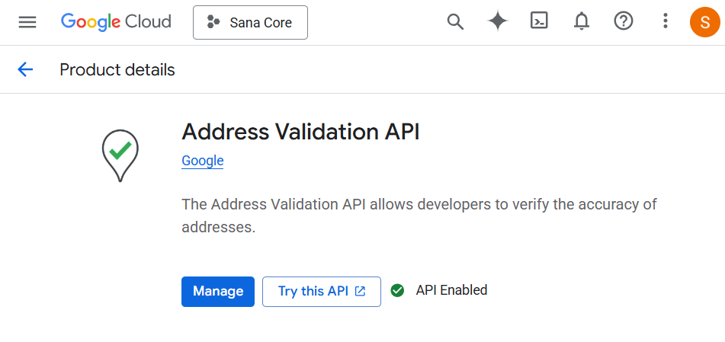Open the orange S account avatar
The width and height of the screenshot is (725, 342).
pos(704,22)
